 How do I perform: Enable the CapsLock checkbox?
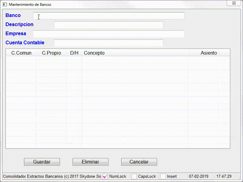(x=134, y=177)
